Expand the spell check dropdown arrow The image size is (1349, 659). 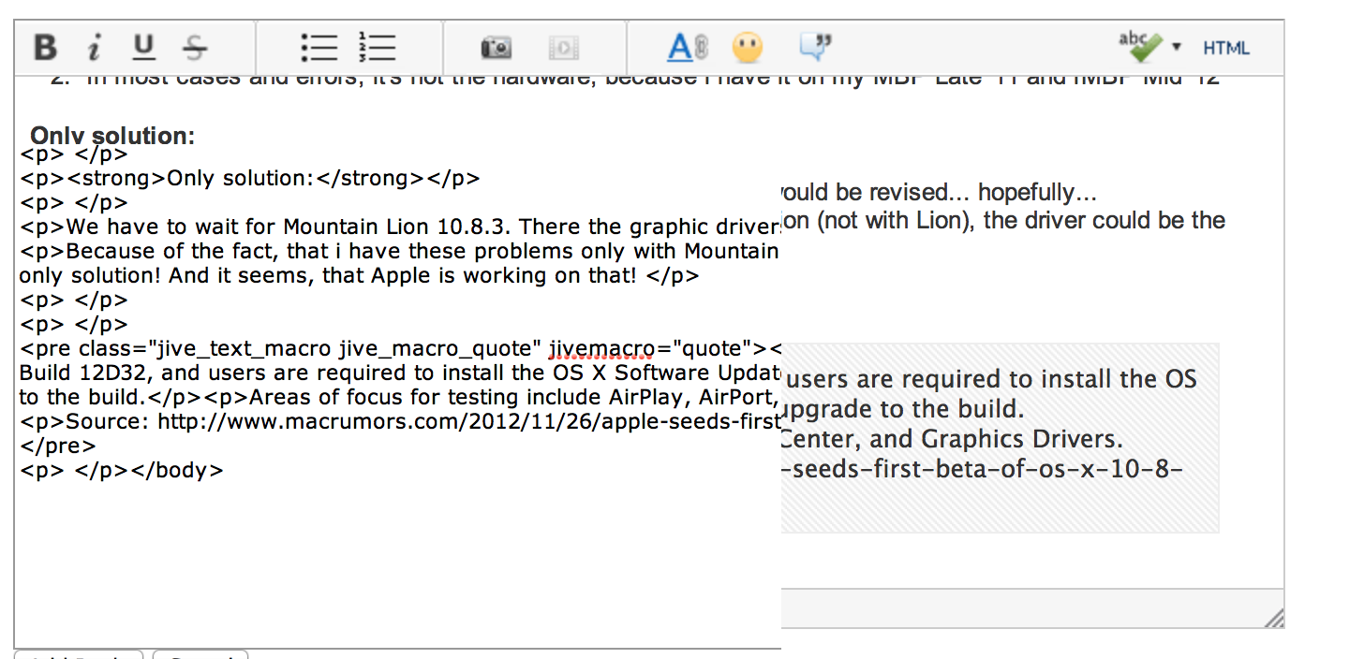tap(1177, 46)
